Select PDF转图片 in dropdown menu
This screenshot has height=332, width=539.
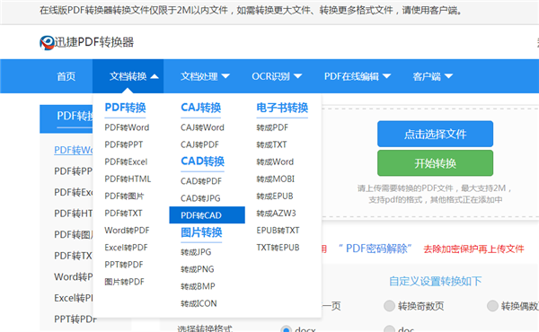124,196
